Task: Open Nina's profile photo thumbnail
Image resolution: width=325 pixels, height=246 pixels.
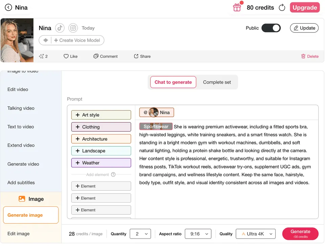Action: point(17,40)
